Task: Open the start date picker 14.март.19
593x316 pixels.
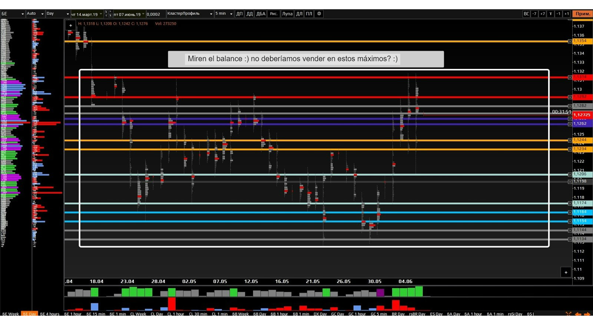Action: [87, 14]
